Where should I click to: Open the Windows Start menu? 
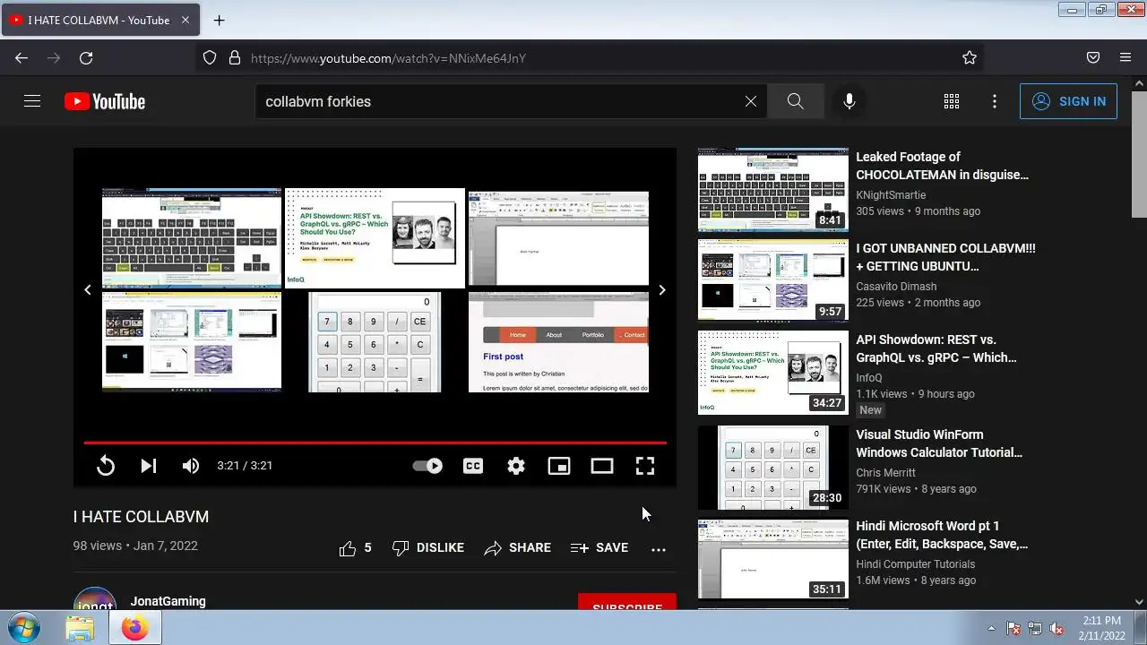[23, 628]
